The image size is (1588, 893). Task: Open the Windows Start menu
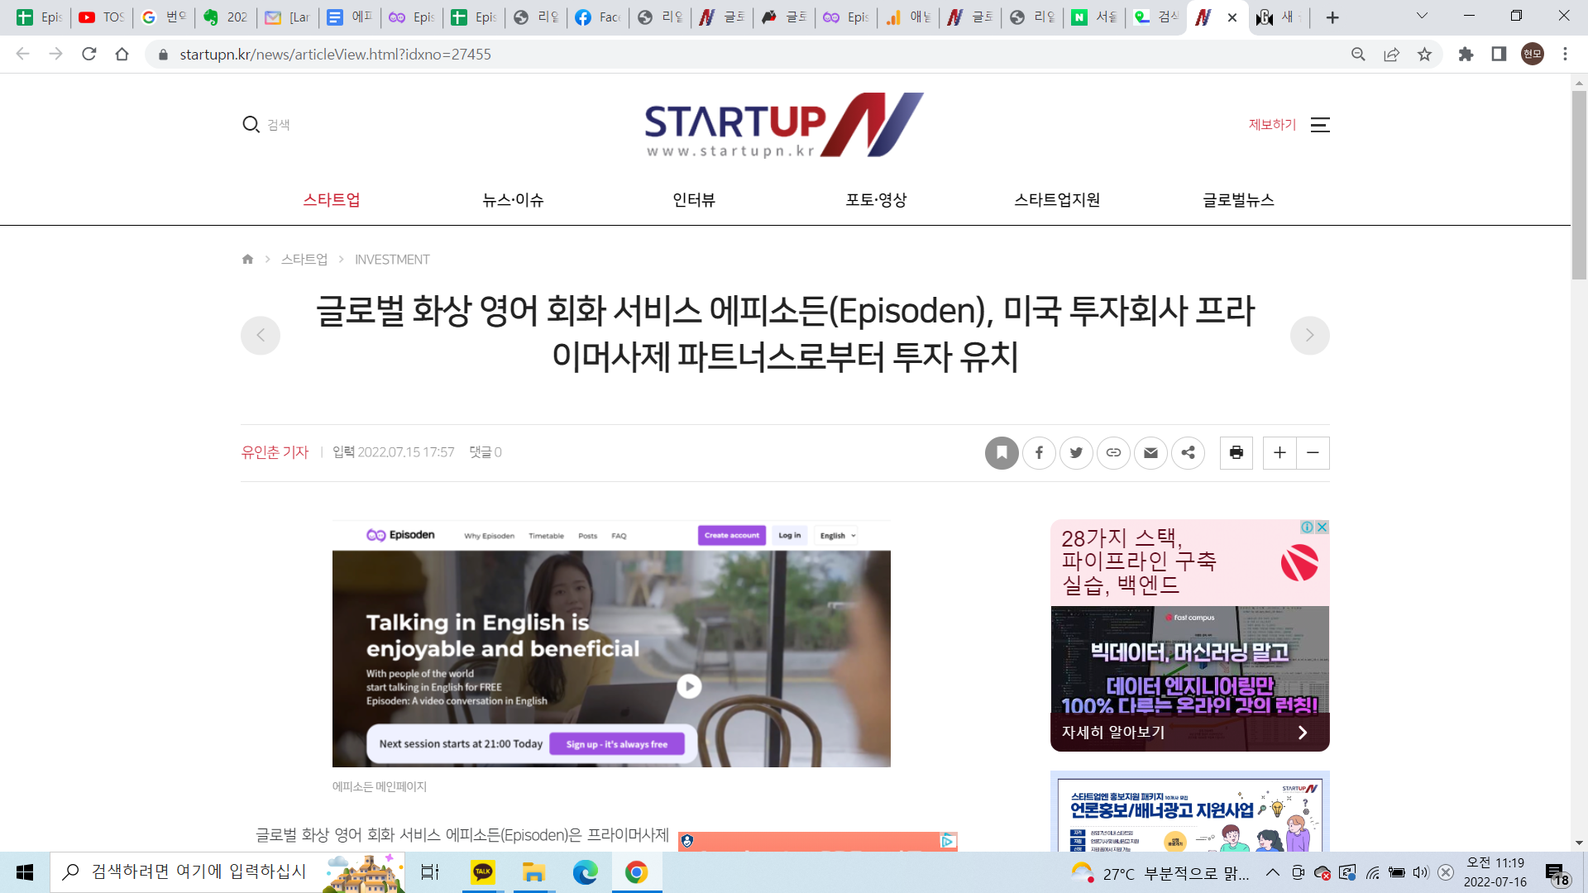[x=25, y=872]
